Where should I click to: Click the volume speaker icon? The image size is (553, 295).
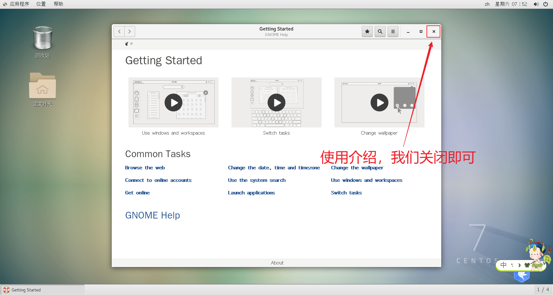pyautogui.click(x=536, y=4)
